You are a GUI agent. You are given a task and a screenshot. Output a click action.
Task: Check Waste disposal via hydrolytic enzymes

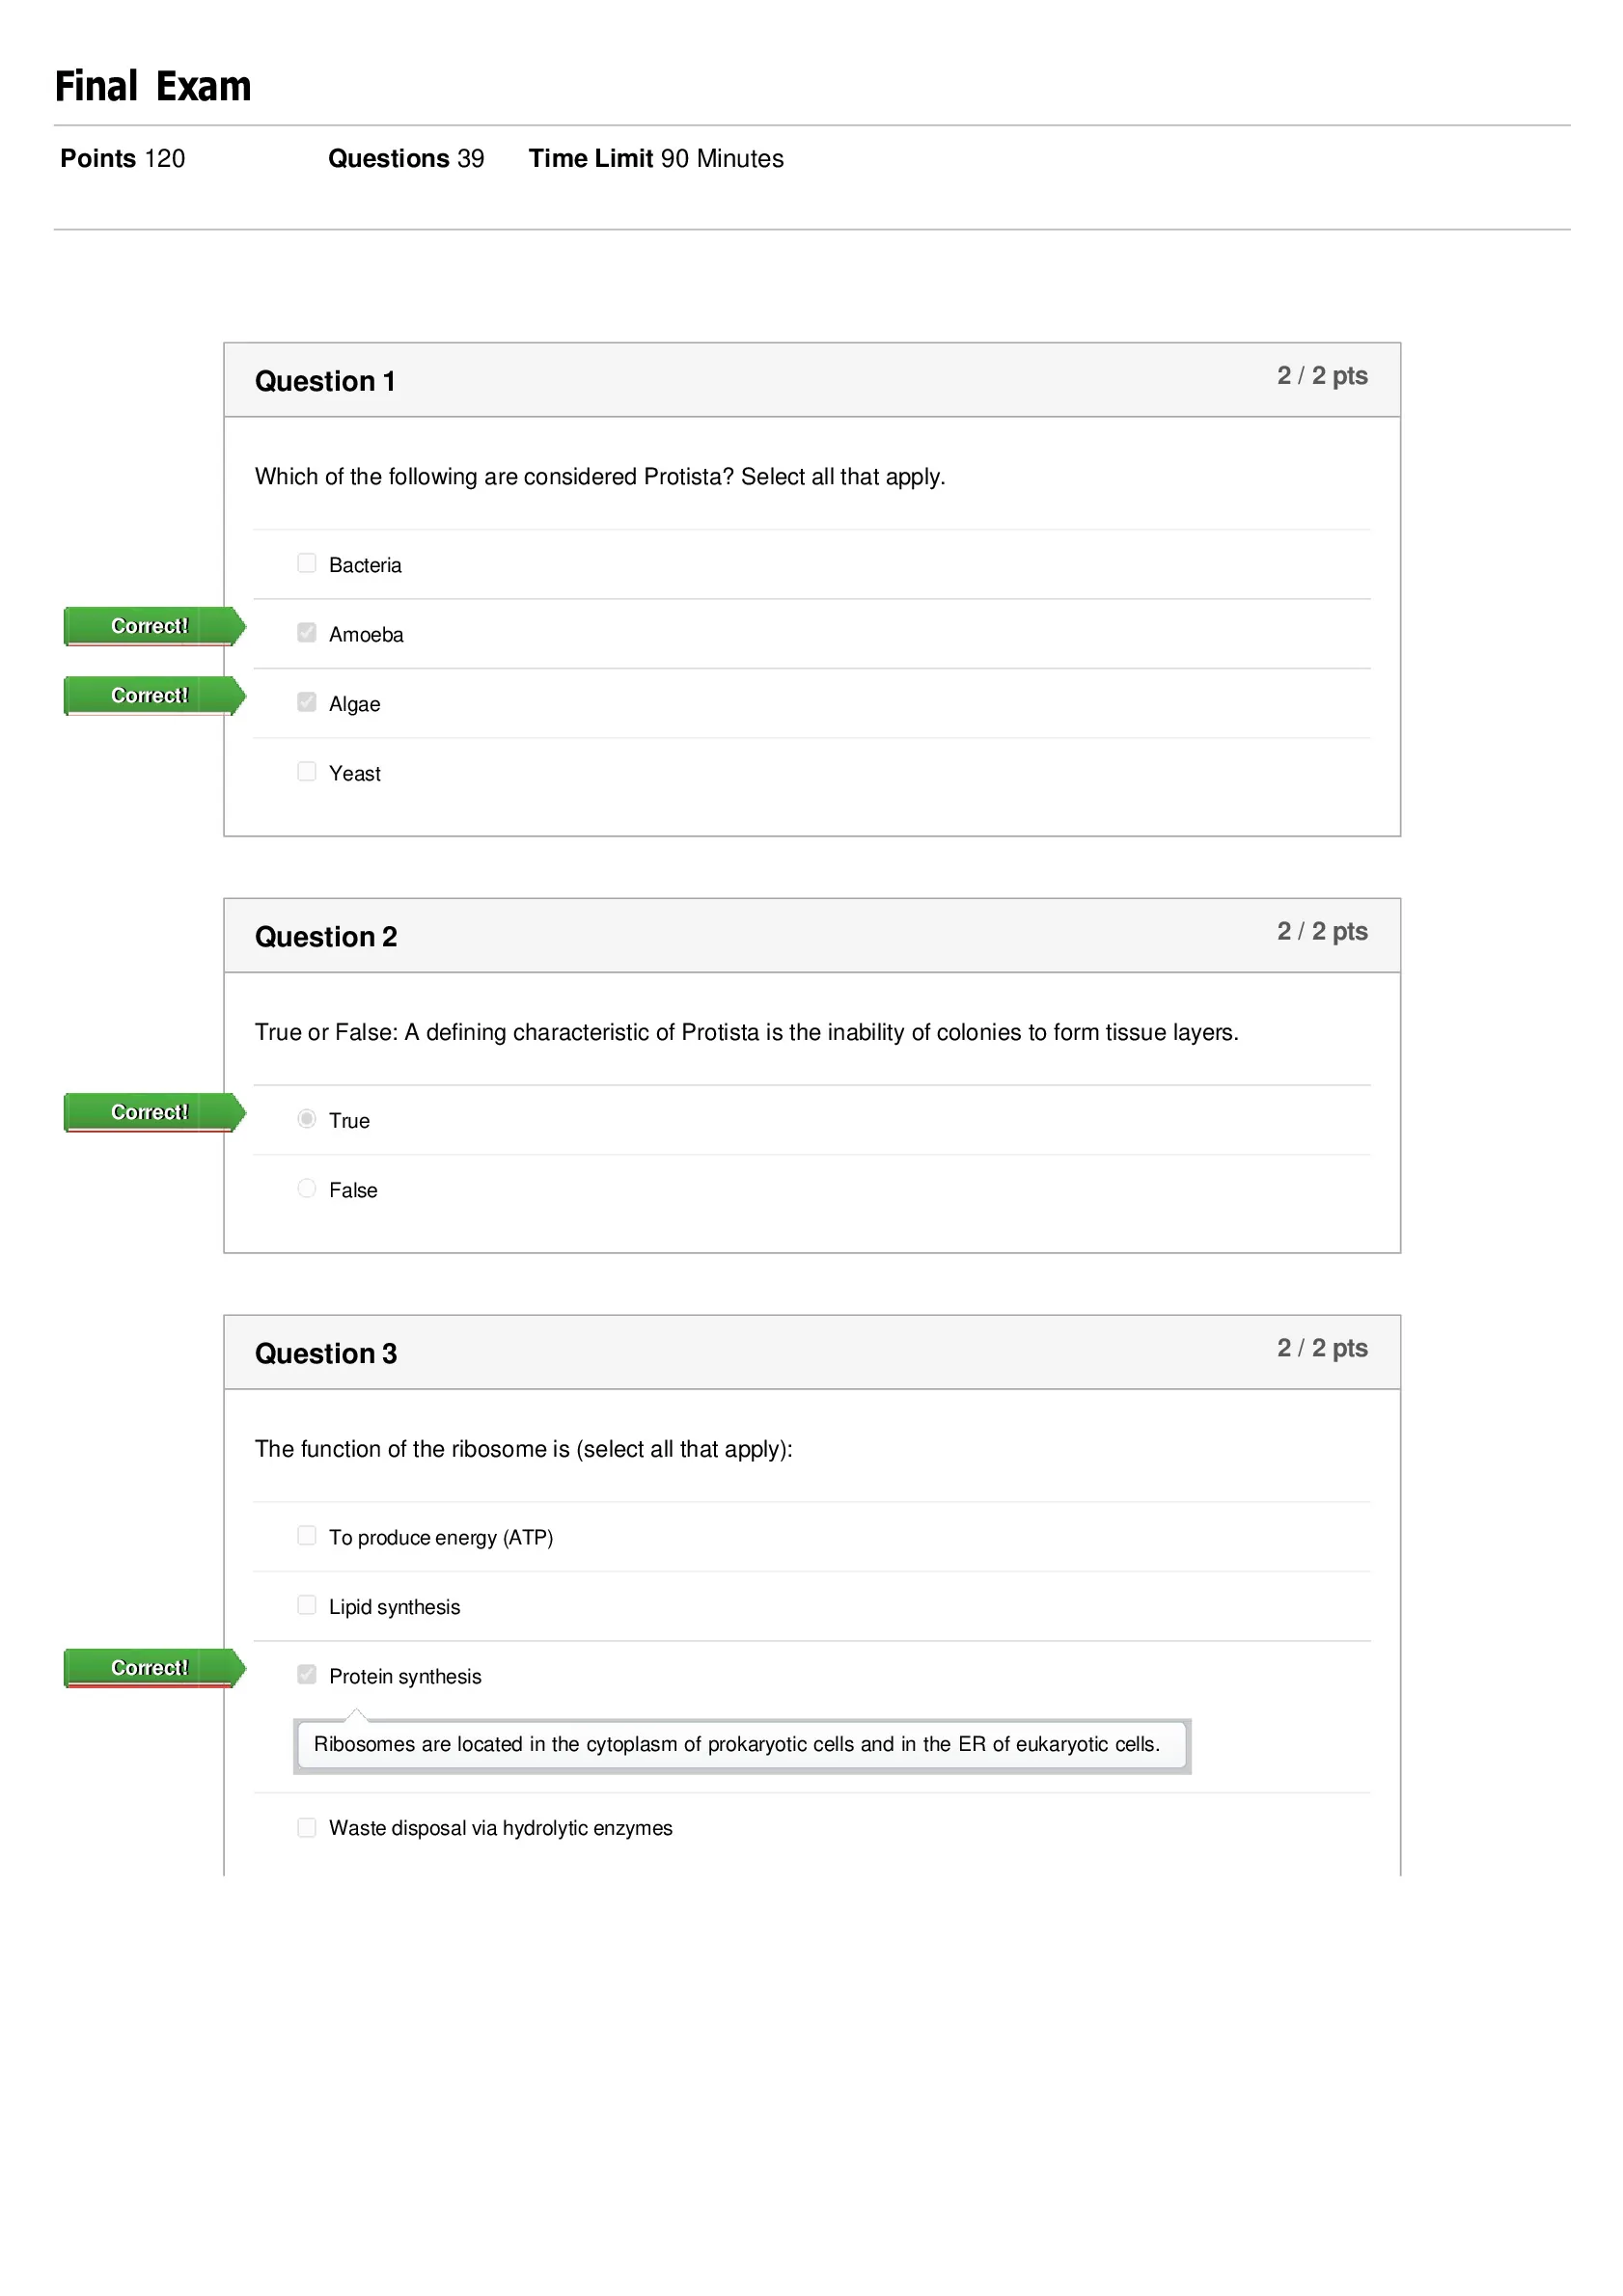[307, 1827]
